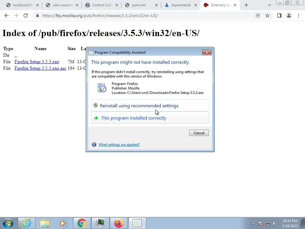
Task: Open the network tray icon
Action: click(268, 223)
